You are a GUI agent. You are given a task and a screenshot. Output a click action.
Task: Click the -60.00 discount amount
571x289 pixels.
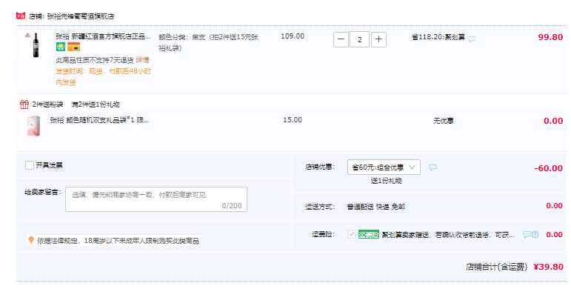(549, 168)
